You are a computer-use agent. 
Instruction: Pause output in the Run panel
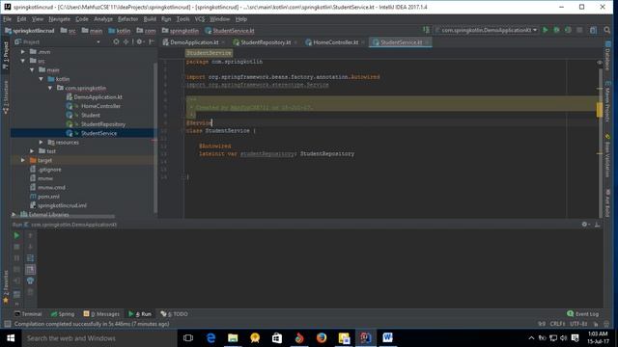point(16,258)
